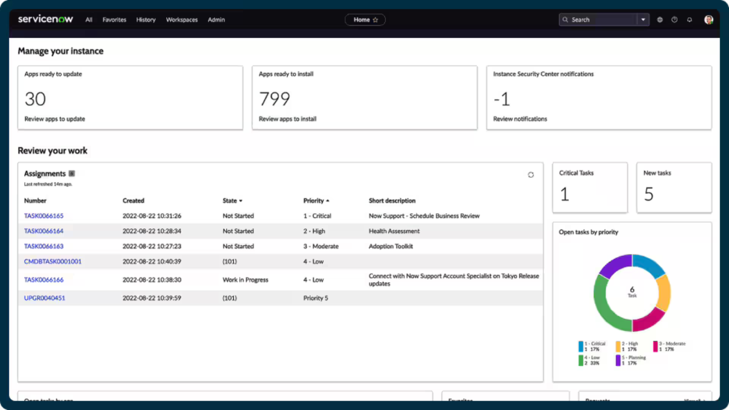Image resolution: width=729 pixels, height=410 pixels.
Task: Open the ServiceNow logo on the header
Action: pyautogui.click(x=46, y=19)
